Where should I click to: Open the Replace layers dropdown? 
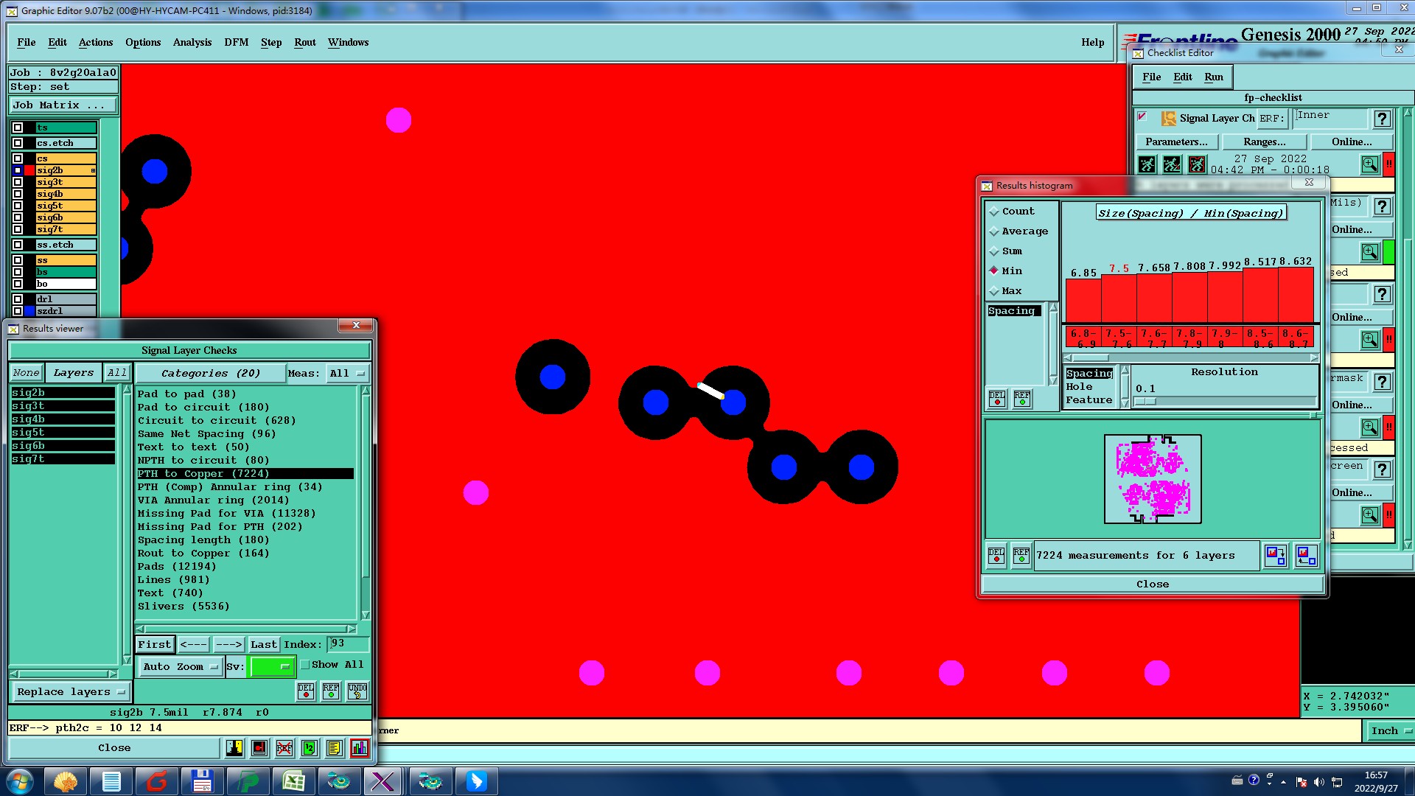[x=71, y=692]
